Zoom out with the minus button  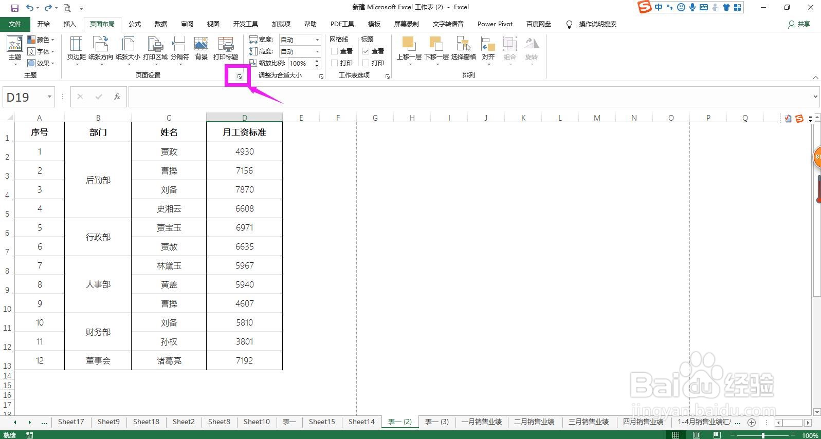click(732, 435)
